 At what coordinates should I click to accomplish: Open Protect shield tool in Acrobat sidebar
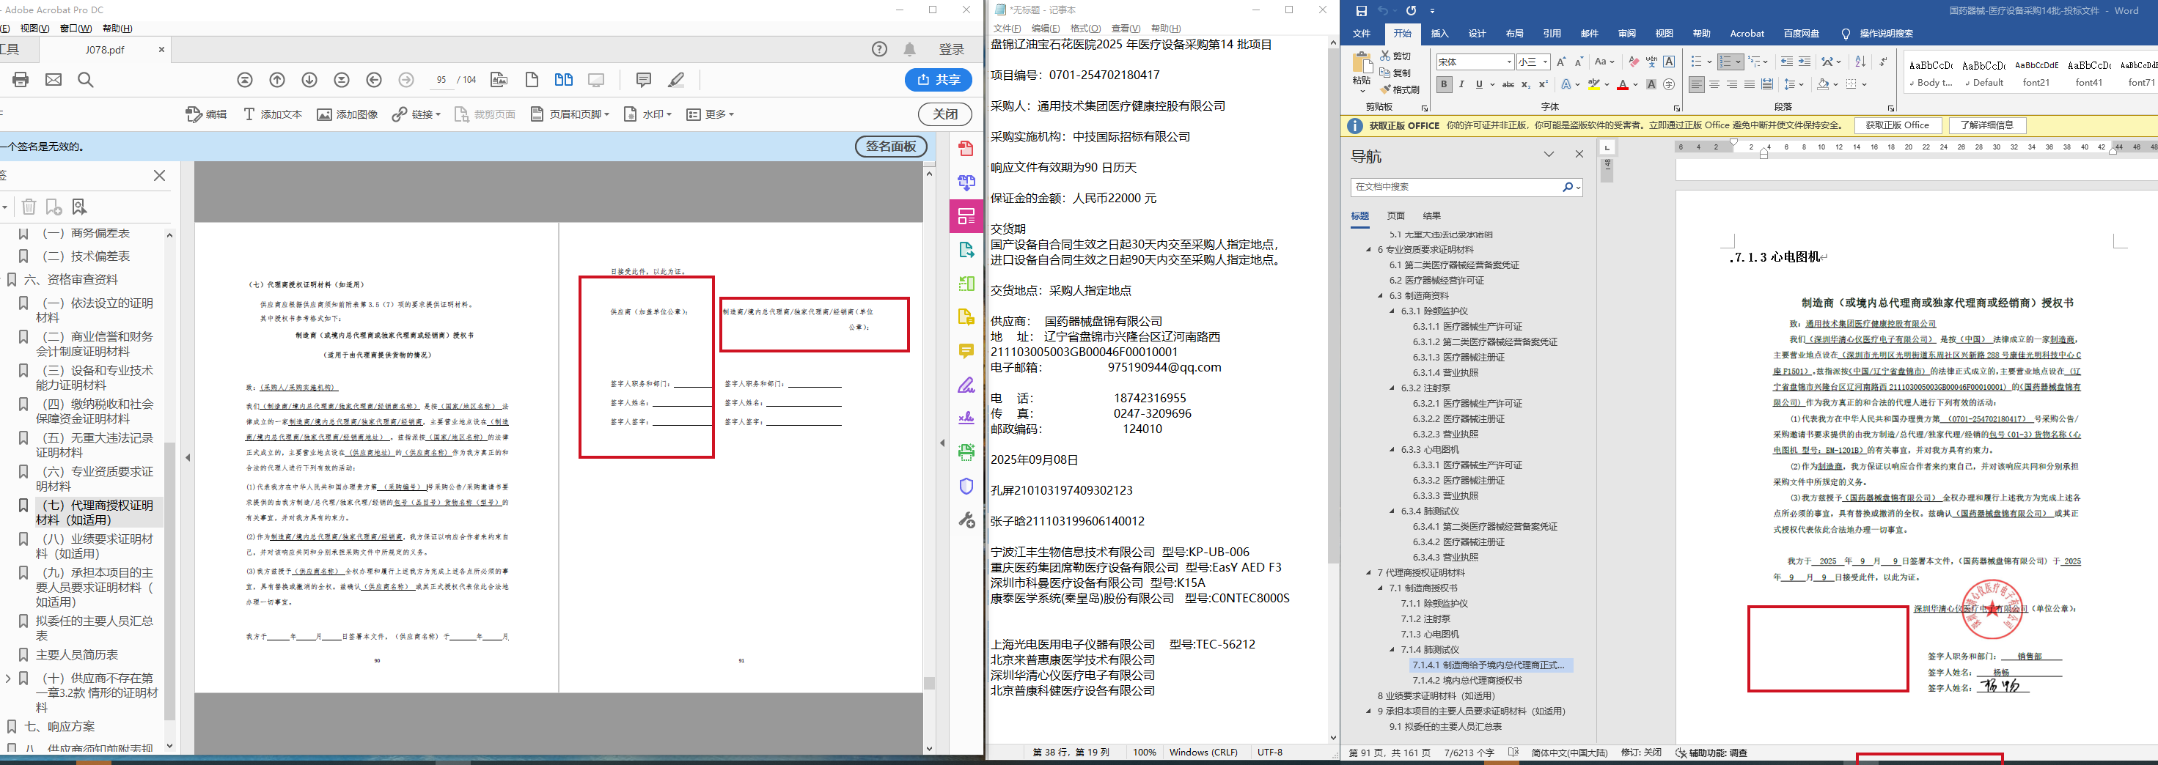966,487
